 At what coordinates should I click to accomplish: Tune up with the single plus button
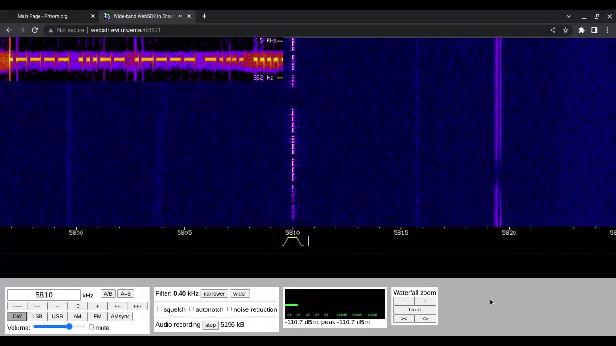point(97,306)
